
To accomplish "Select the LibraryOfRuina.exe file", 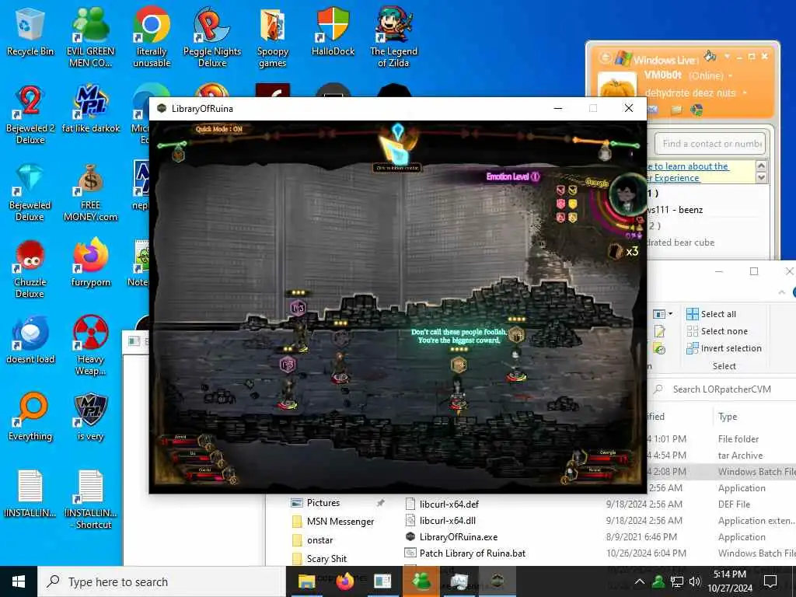I will pyautogui.click(x=452, y=537).
